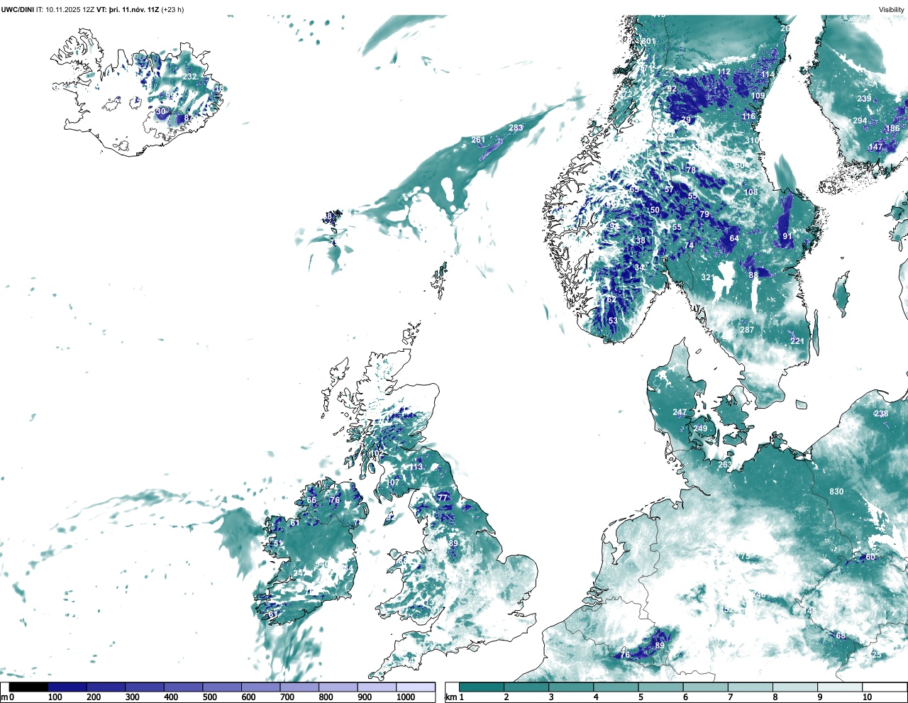Select the '91' value near Stockholm
The image size is (908, 703).
[787, 236]
